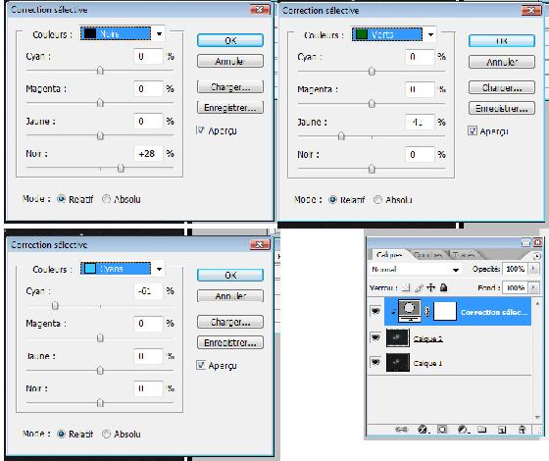Expand the Opacité slider arrow

coord(534,269)
